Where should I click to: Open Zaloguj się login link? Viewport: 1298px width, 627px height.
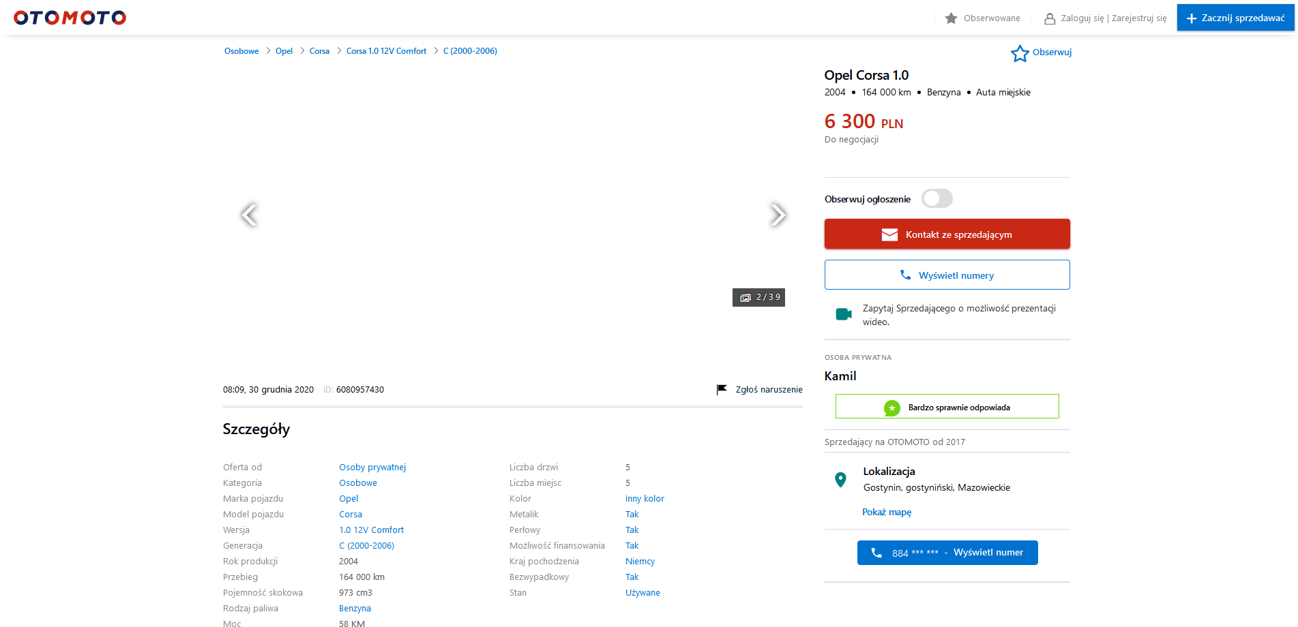pos(1082,18)
